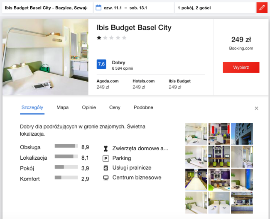The image size is (270, 219).
Task: Open the shower bathroom thumbnail
Action: [242, 157]
